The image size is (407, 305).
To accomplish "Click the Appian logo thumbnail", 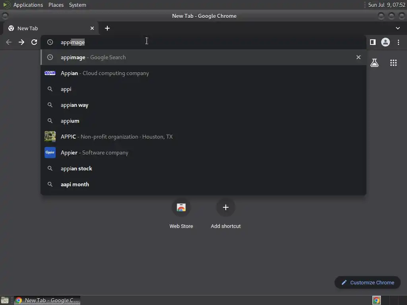I will point(50,73).
